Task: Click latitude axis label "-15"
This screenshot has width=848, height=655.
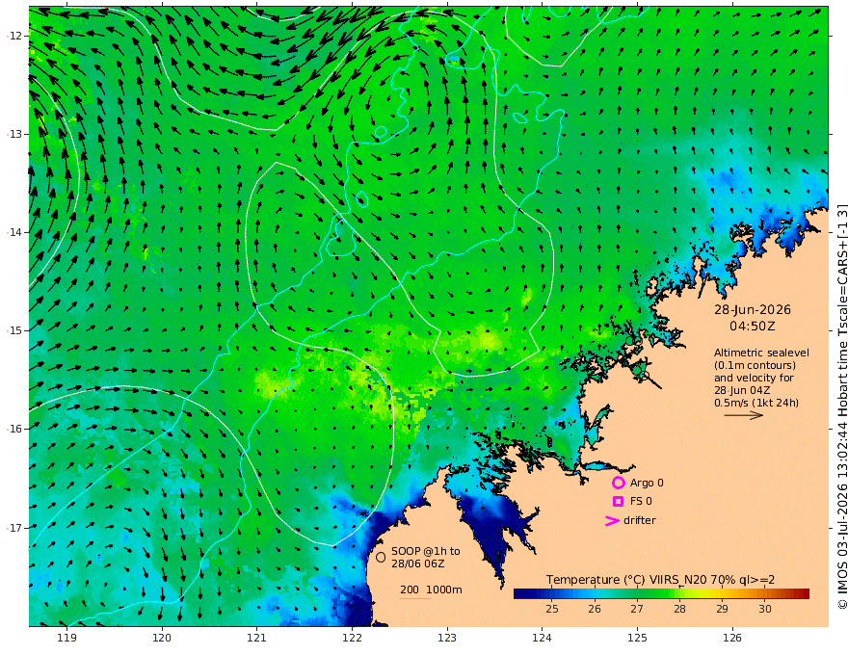Action: click(x=14, y=330)
